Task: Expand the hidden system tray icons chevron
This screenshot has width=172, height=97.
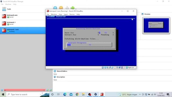Action: (140, 95)
